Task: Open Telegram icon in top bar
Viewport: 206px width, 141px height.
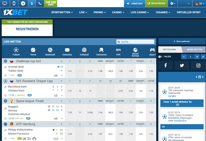Action: click(23, 3)
